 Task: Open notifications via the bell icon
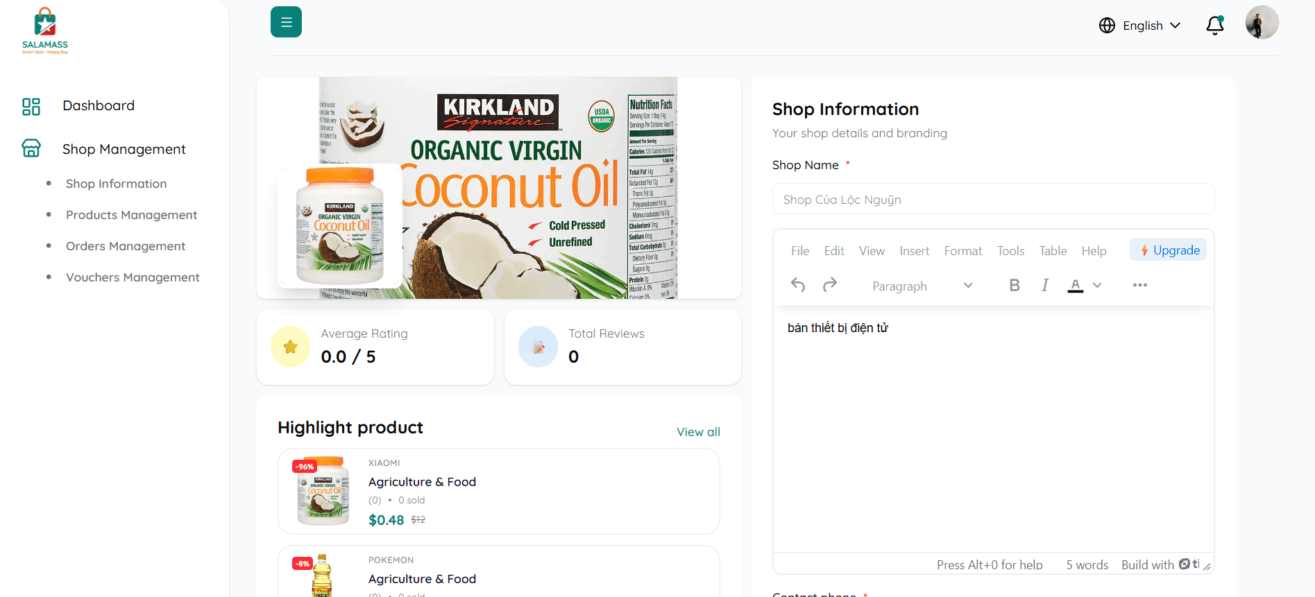[x=1214, y=25]
